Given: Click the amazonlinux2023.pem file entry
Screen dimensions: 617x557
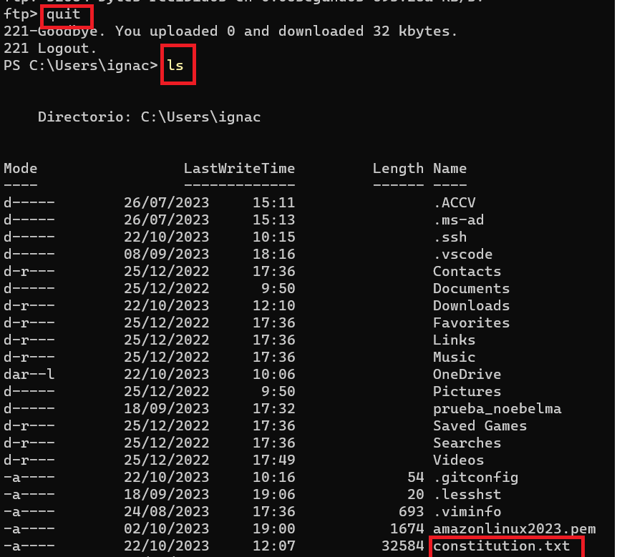Looking at the screenshot, I should click(x=514, y=529).
